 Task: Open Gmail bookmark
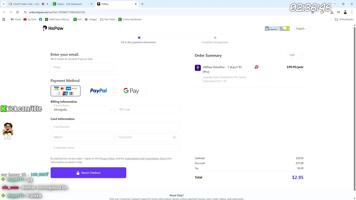[x=16, y=19]
